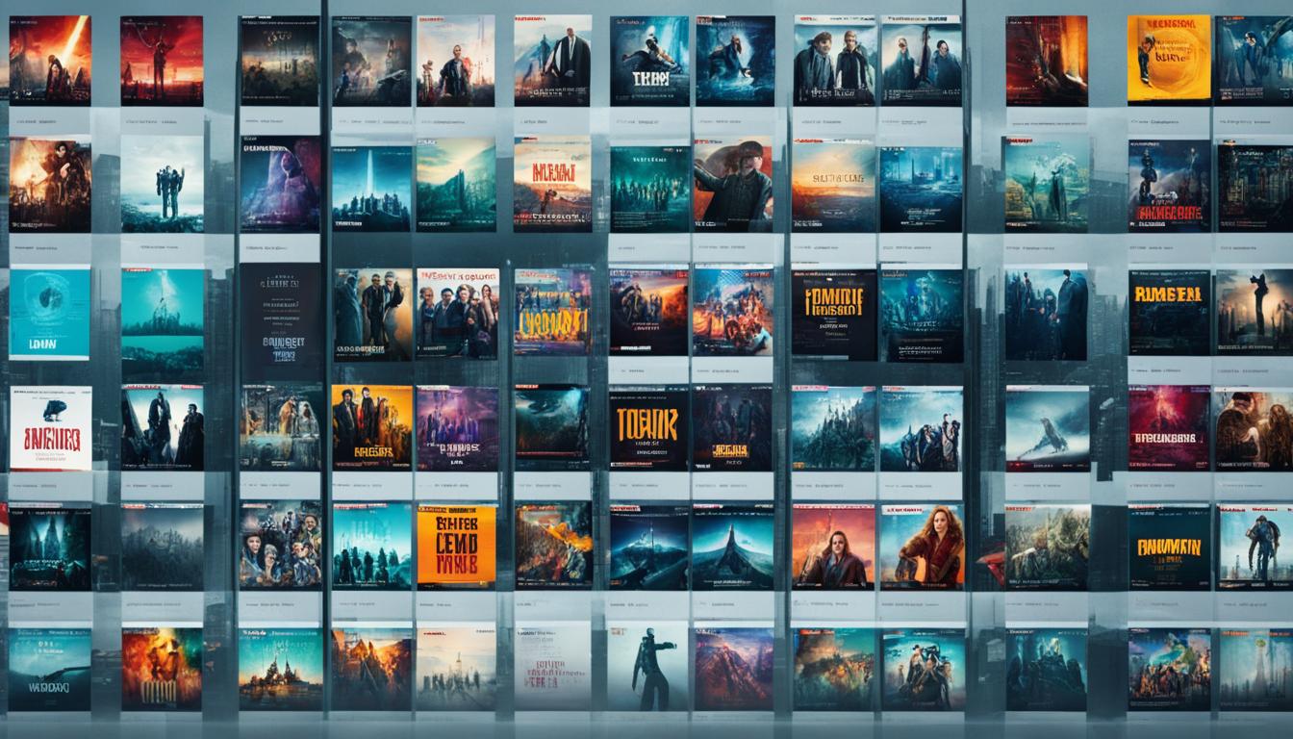
Task: Select the white text-only poster in the bottom row
Action: click(x=552, y=669)
